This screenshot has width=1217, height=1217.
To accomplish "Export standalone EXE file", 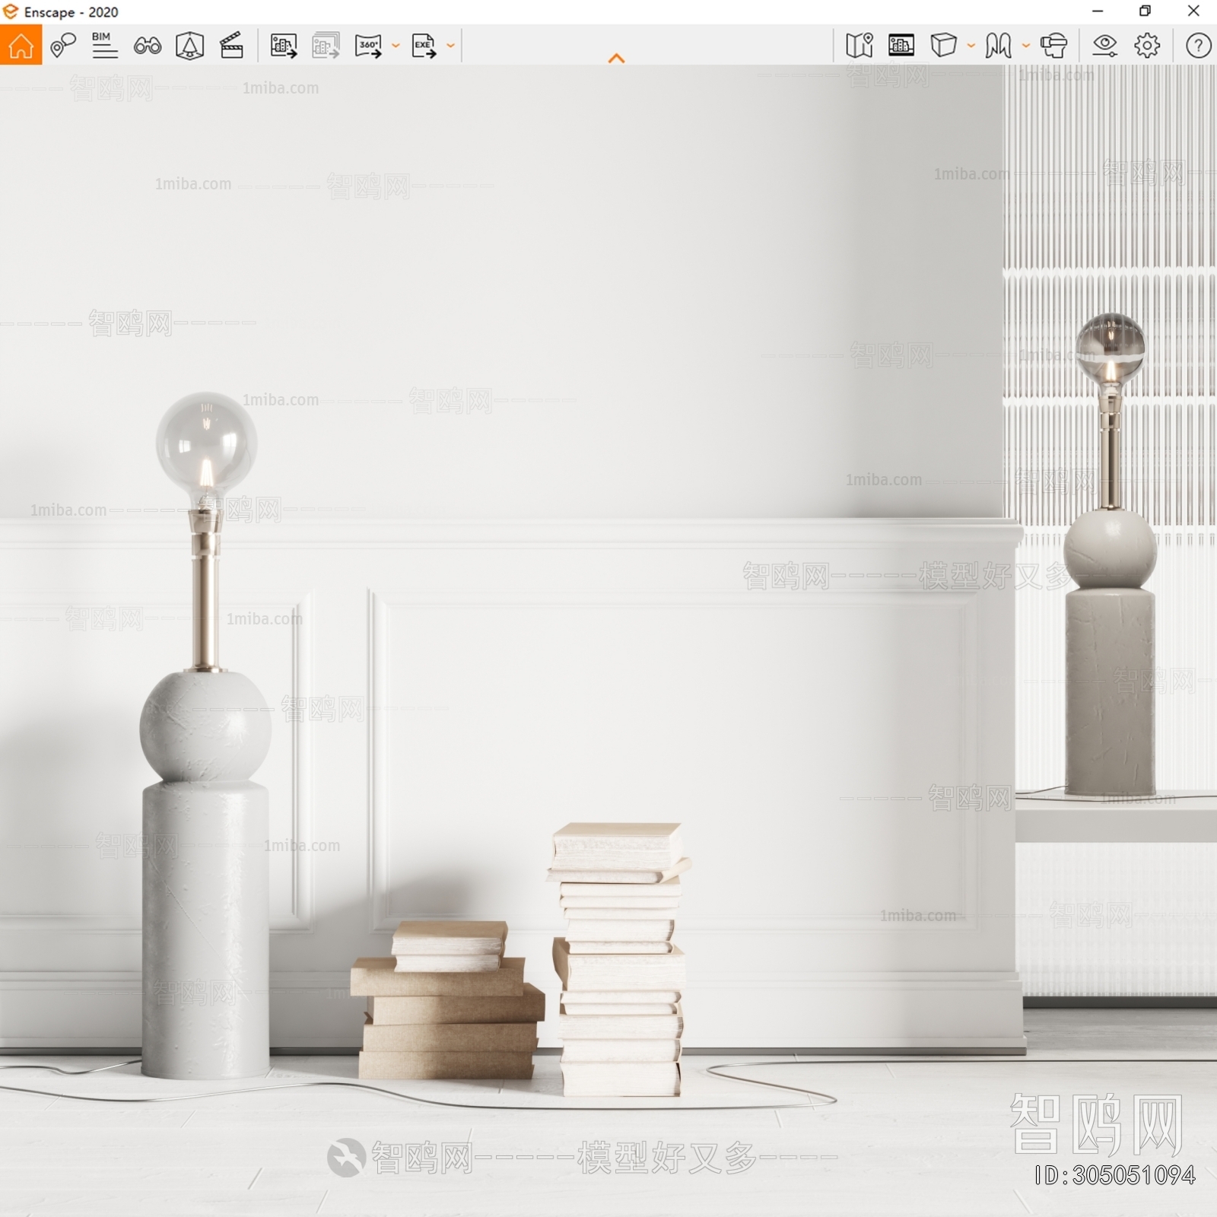I will 424,46.
